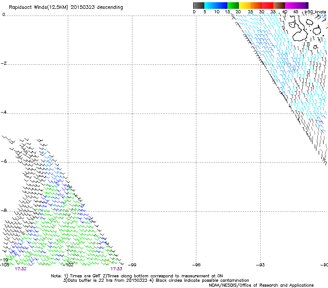
Task: Click the '45' legend scale label
Action: [x=296, y=12]
